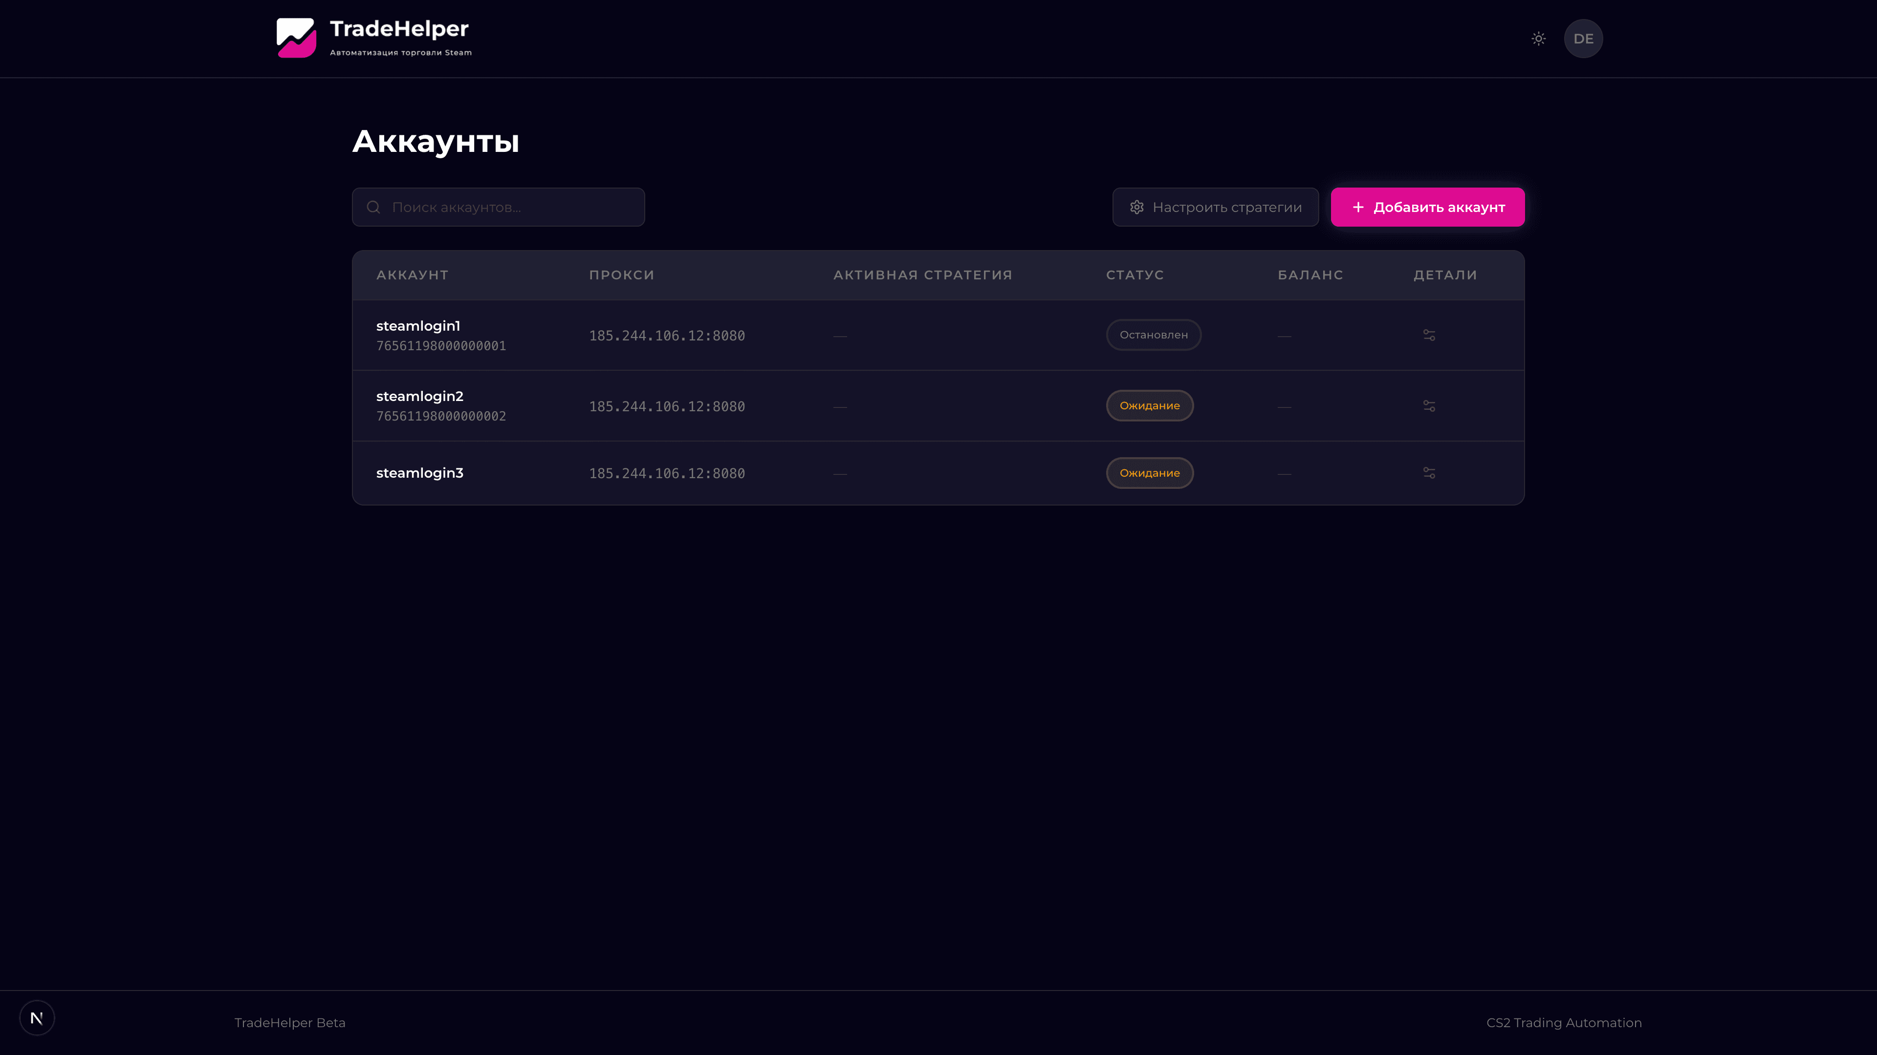Screen dimensions: 1877x1055
Task: Open details icon for steamlogin1
Action: coord(1429,335)
